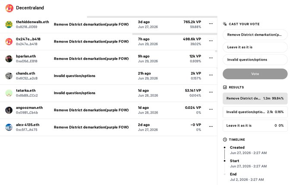This screenshot has height=185, width=293.
Task: Click the Results chart icon
Action: [225, 87]
